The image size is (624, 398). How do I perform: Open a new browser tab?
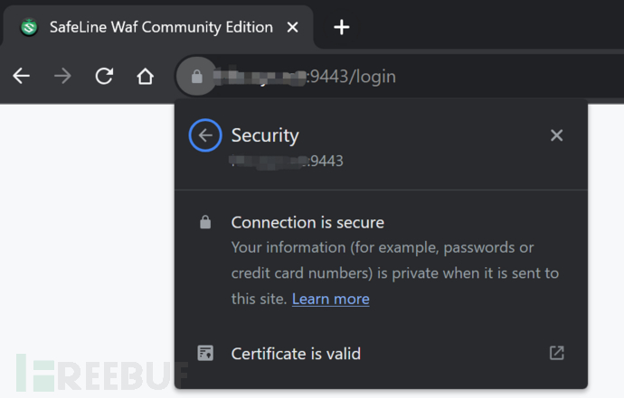pyautogui.click(x=341, y=27)
